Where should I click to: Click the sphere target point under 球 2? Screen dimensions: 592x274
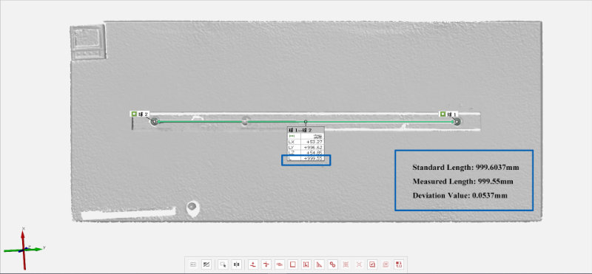[154, 121]
